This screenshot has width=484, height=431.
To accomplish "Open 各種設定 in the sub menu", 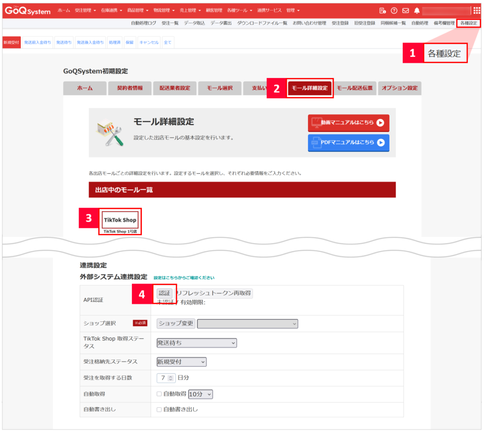I will 468,23.
